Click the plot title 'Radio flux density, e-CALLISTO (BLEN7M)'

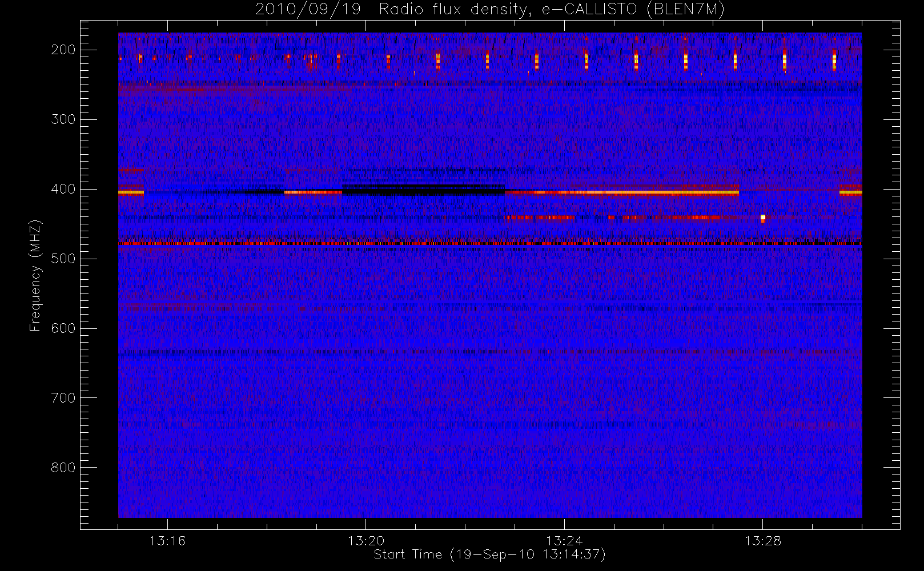point(552,10)
